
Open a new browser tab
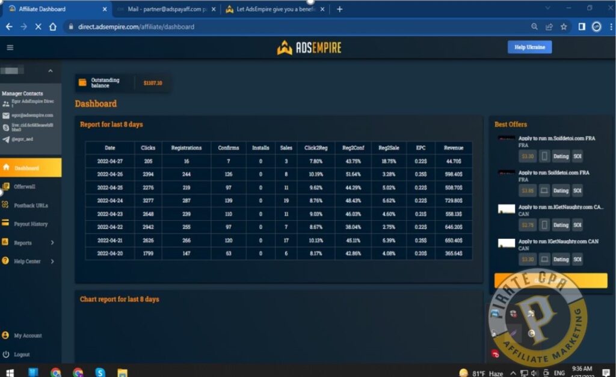coord(339,9)
